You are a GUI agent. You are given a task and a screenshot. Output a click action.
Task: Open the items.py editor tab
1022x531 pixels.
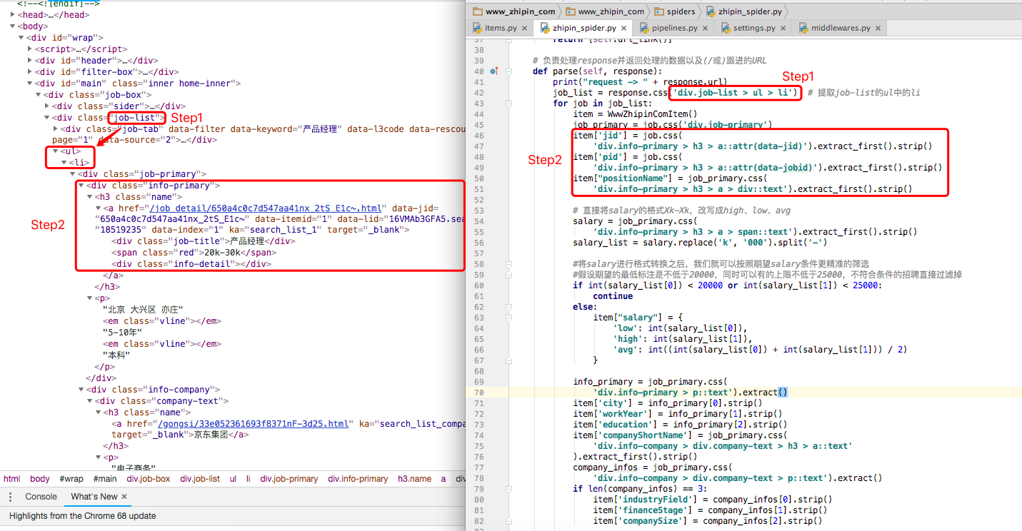coord(500,28)
